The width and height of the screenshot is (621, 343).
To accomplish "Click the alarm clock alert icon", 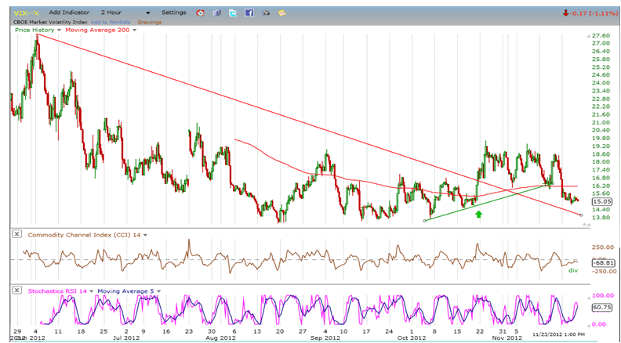I will coord(202,13).
